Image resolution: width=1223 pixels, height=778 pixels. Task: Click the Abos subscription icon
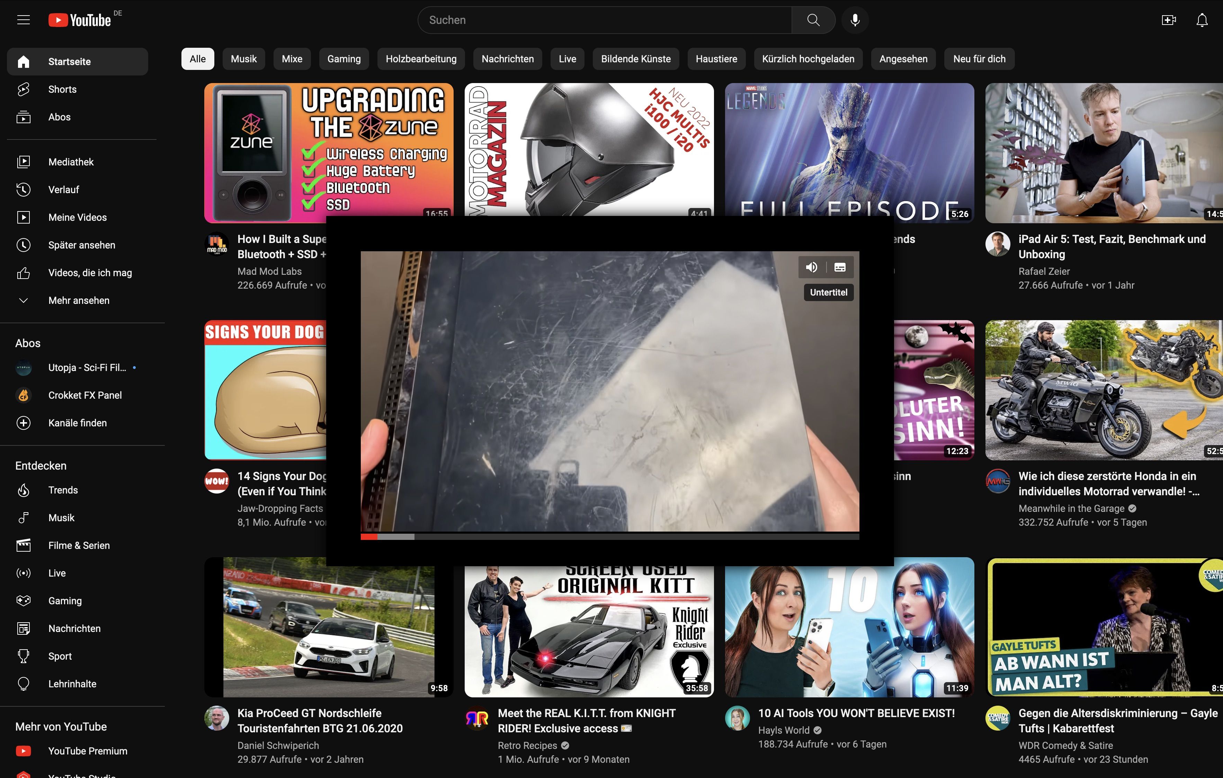pyautogui.click(x=24, y=117)
